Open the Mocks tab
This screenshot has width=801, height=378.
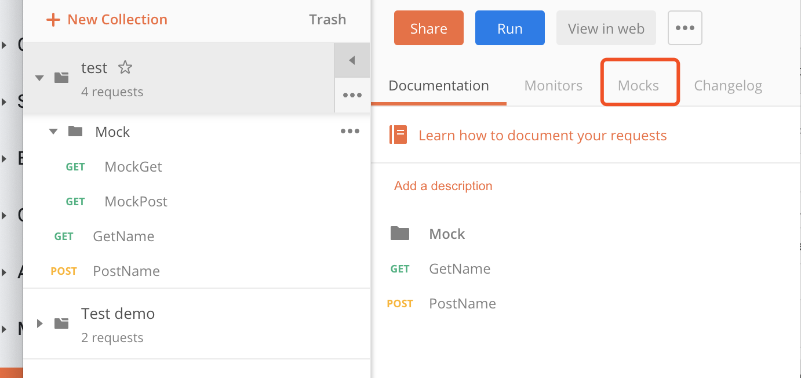coord(639,86)
